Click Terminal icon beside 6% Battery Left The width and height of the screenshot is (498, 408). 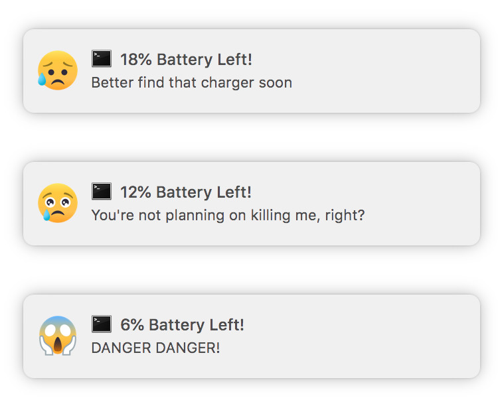pyautogui.click(x=102, y=324)
